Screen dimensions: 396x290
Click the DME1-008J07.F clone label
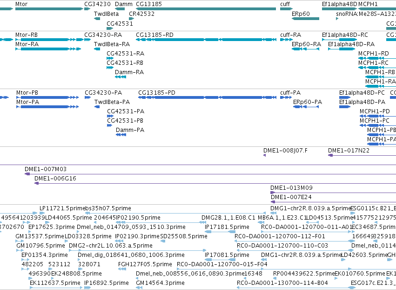pyautogui.click(x=285, y=151)
